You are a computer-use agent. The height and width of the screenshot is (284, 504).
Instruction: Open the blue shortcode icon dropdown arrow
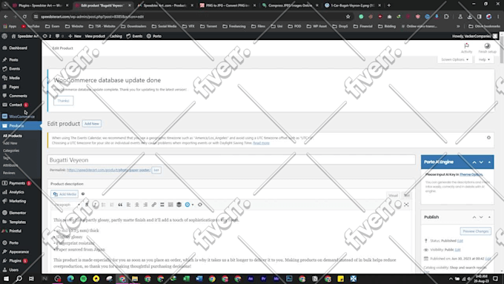193,205
